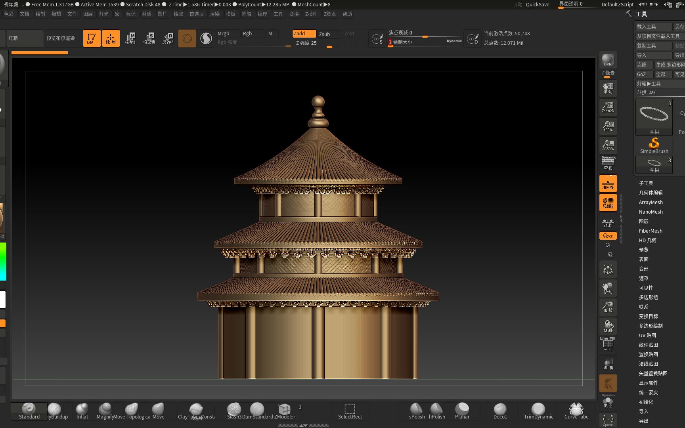The image size is (685, 428).
Task: Click the Zoom2D magnifier icon
Action: (608, 107)
